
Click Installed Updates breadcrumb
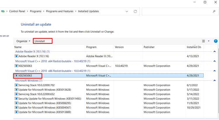[x=88, y=11]
